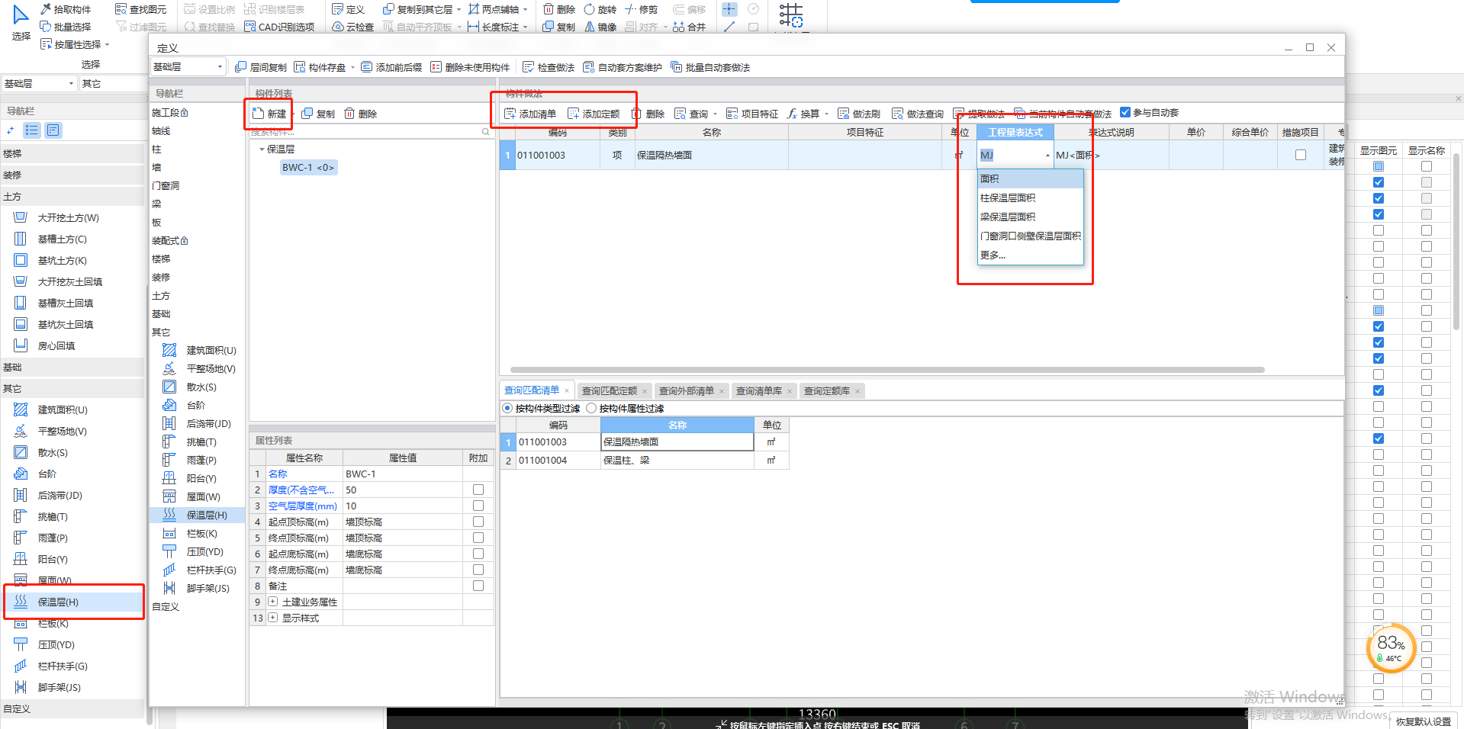This screenshot has width=1464, height=729.
Task: Open 构件存盘 dropdown arrow
Action: [x=352, y=67]
